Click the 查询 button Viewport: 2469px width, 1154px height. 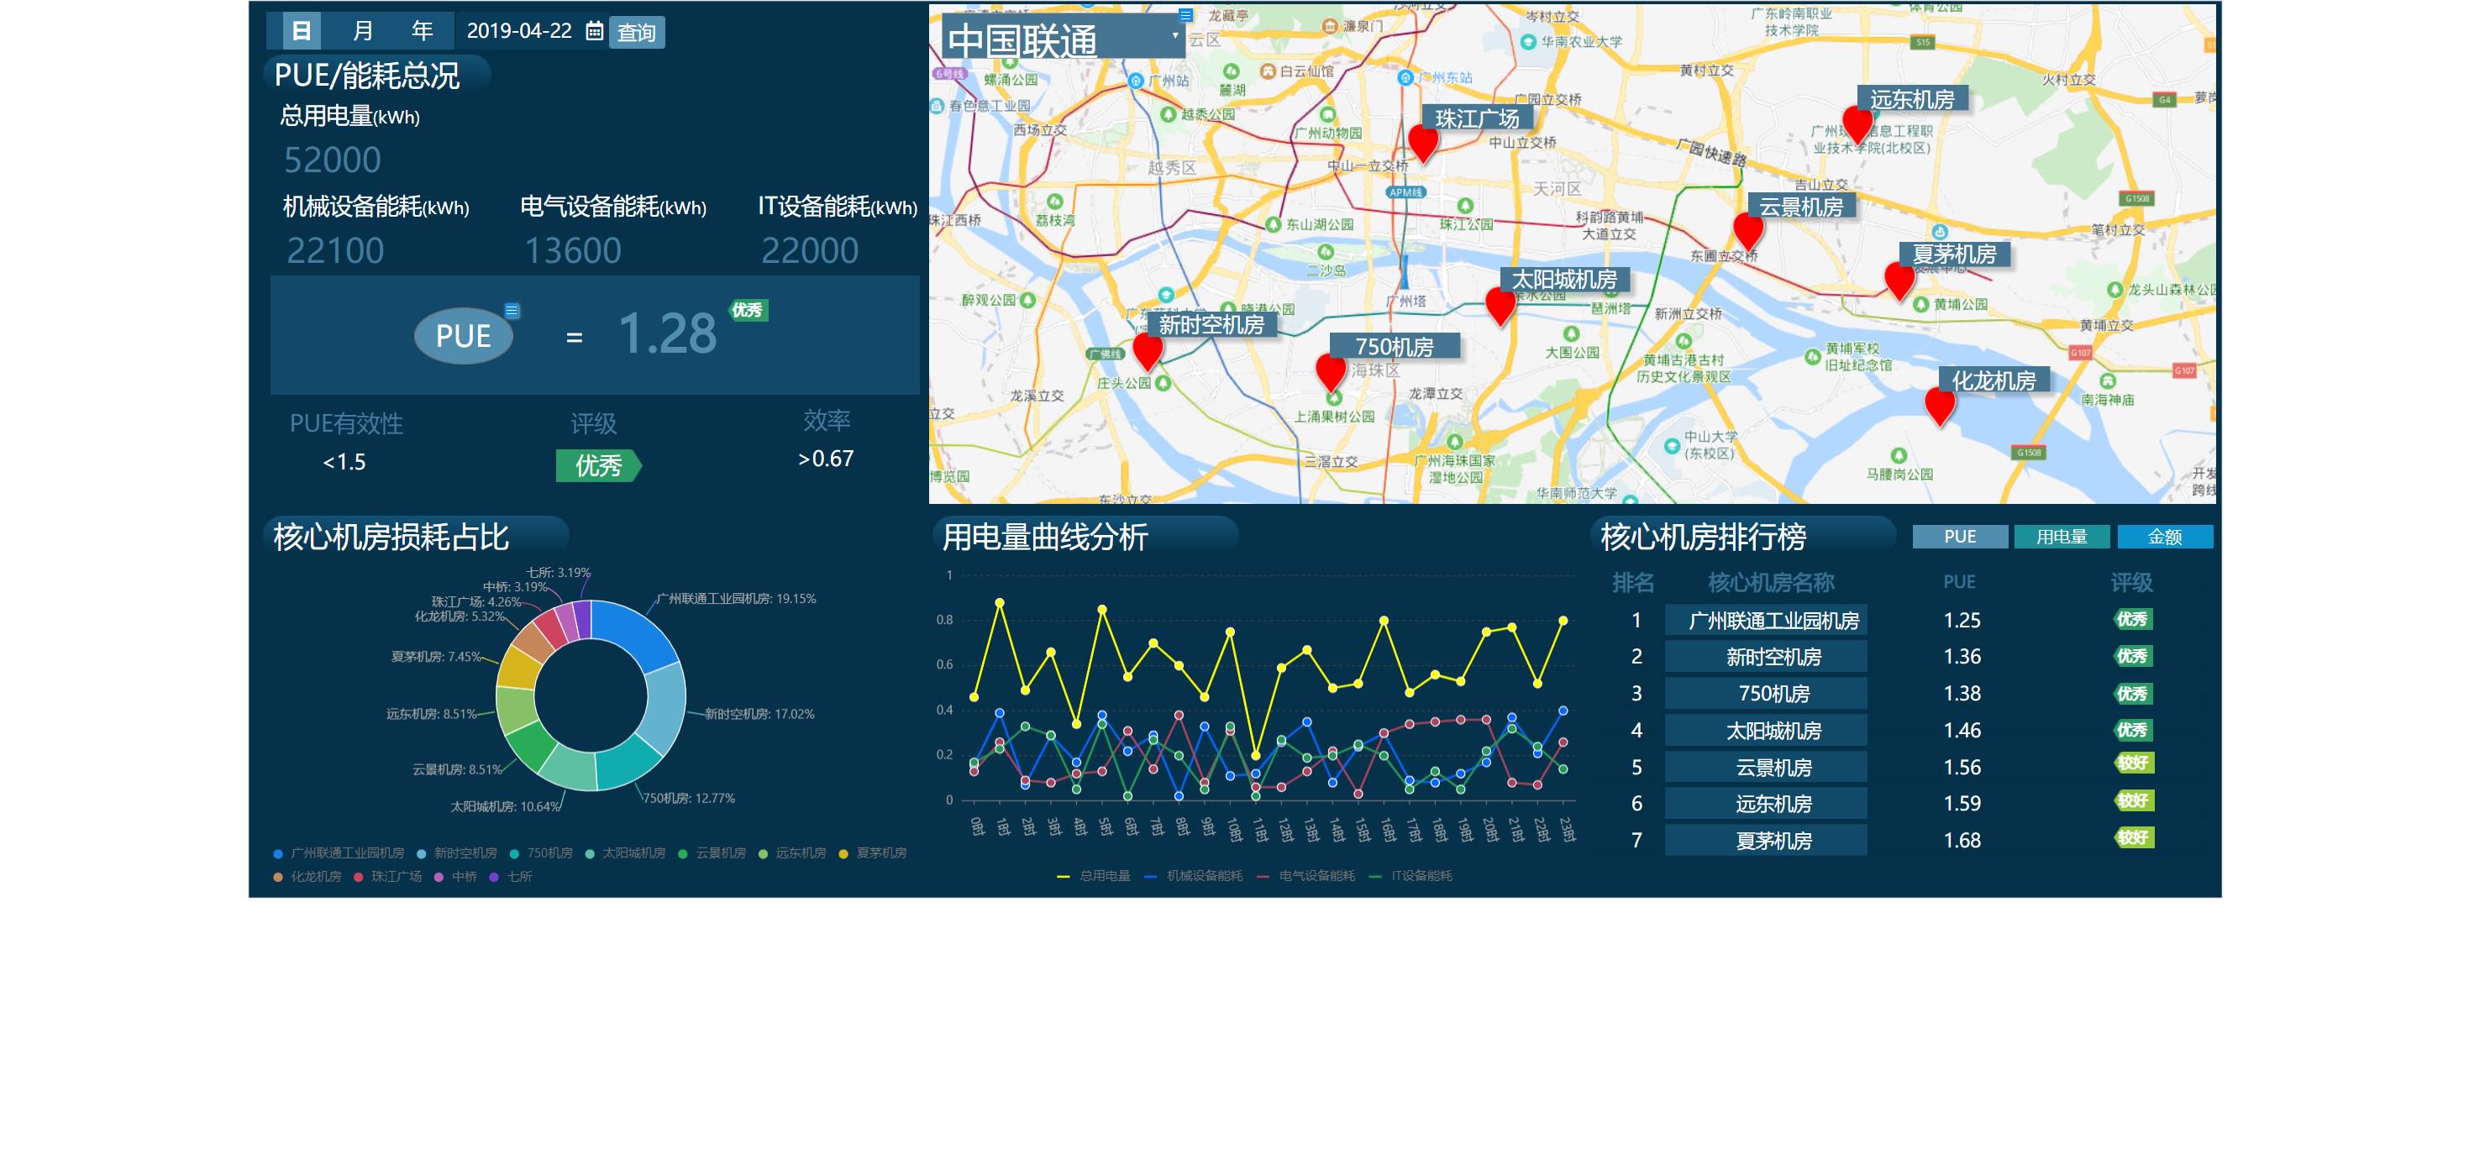pyautogui.click(x=637, y=33)
